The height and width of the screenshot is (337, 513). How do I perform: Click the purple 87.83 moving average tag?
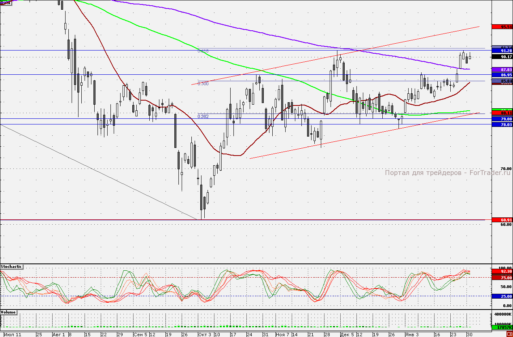coord(502,70)
